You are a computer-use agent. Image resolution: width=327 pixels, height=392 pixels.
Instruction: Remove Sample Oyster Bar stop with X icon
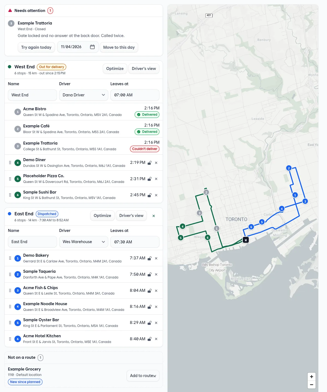156,323
